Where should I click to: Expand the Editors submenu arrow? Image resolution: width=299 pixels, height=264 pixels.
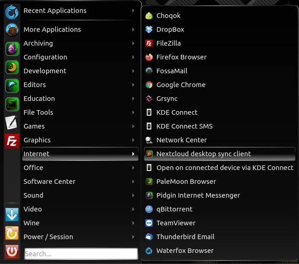(133, 85)
